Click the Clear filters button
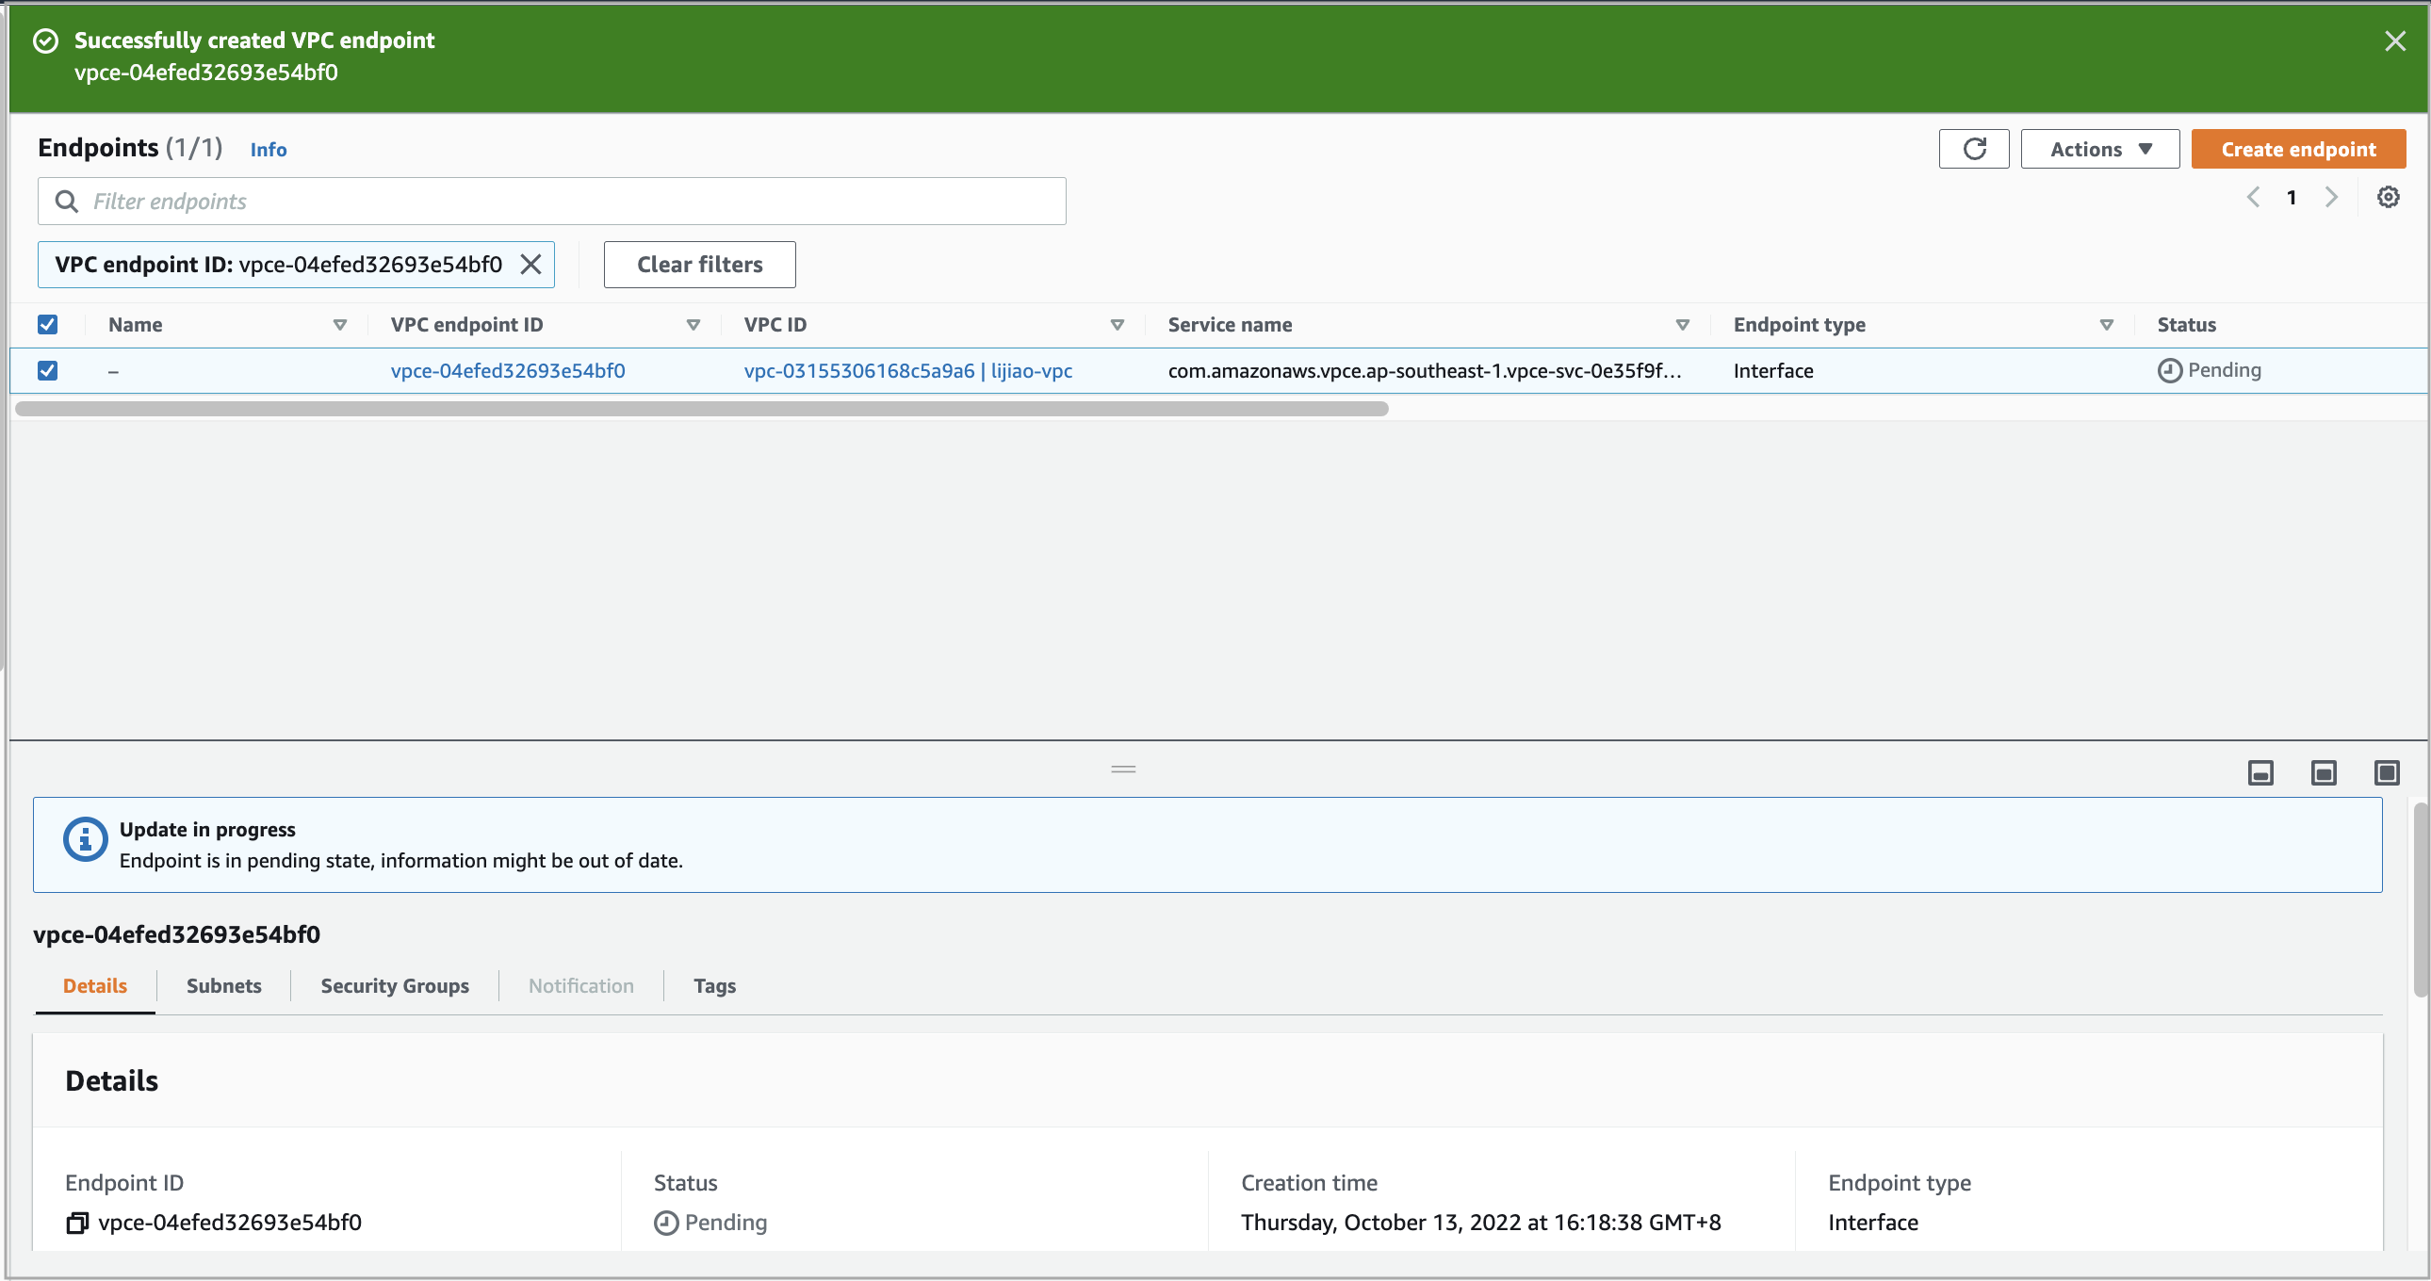This screenshot has height=1281, width=2431. 698,264
